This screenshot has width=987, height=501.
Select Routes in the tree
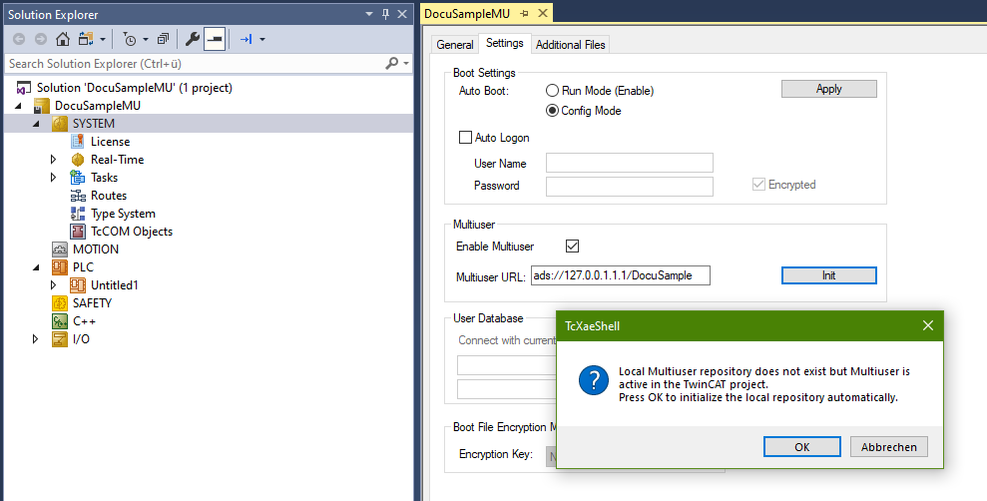[x=108, y=196]
